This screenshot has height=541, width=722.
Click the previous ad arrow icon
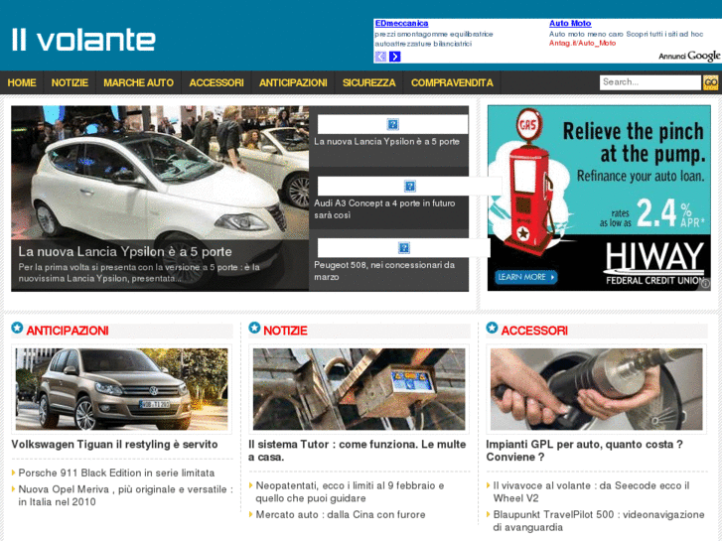[x=380, y=57]
